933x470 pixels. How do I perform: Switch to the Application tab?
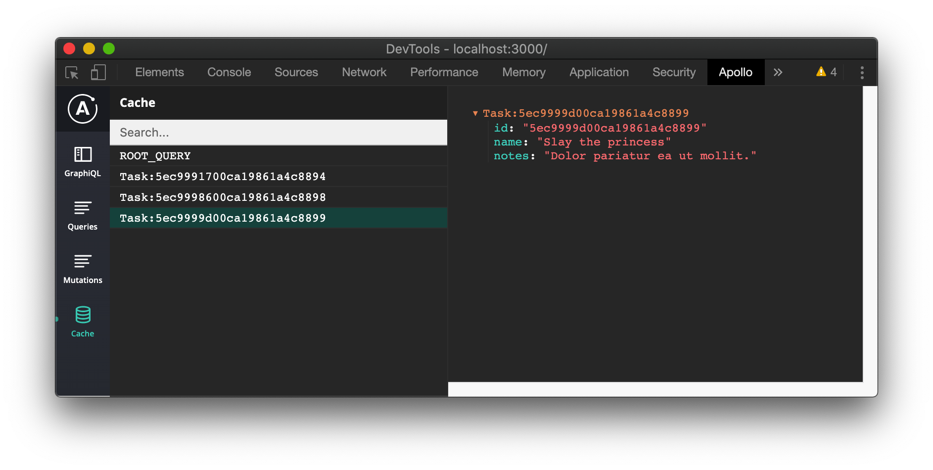tap(599, 72)
